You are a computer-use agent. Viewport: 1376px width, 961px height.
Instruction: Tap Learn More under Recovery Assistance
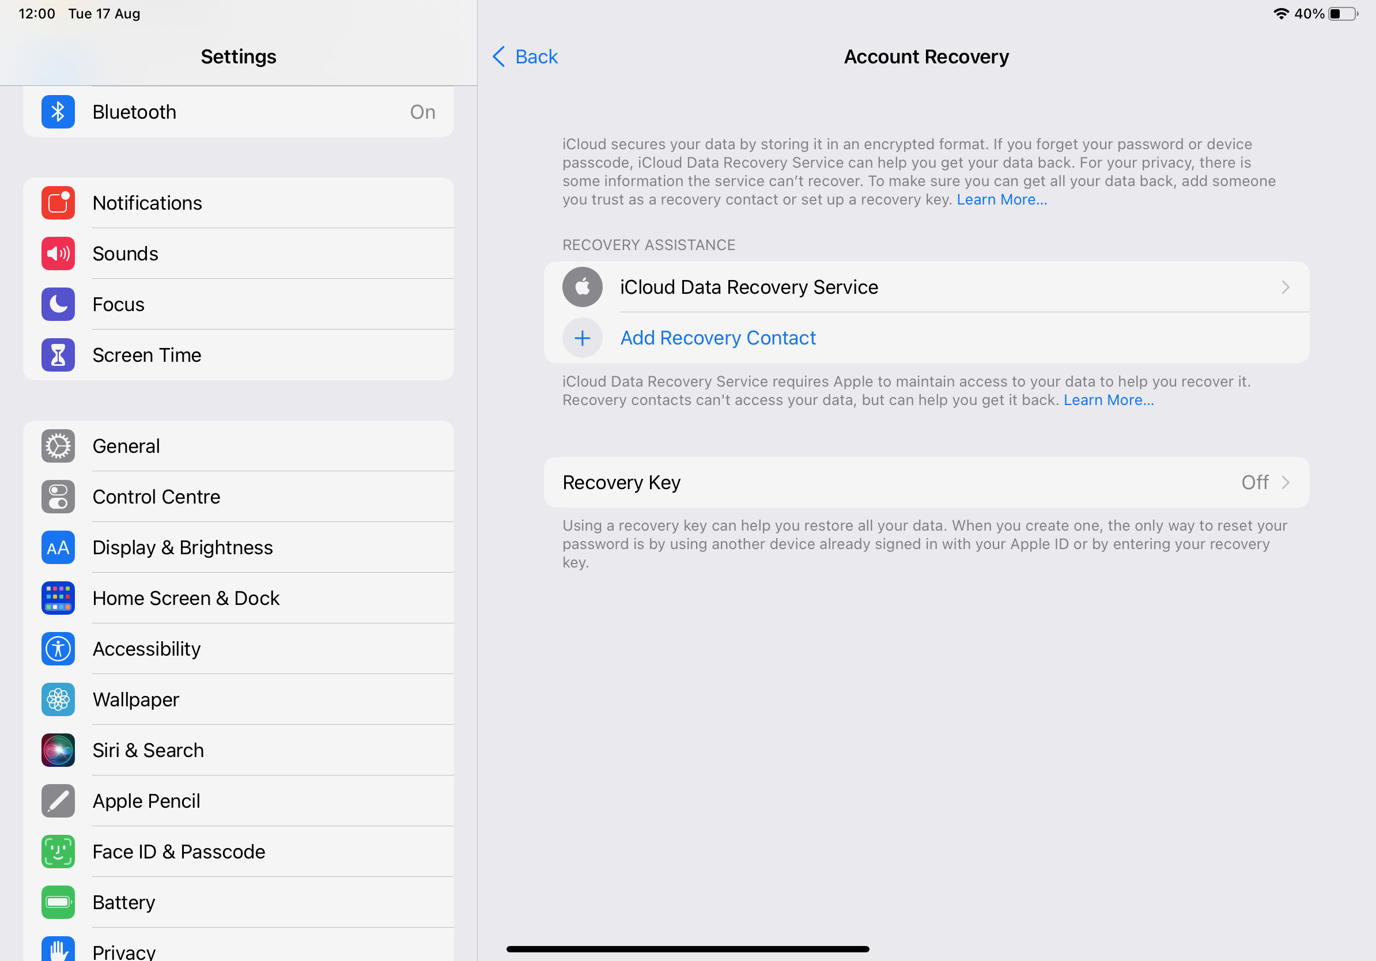pos(1108,400)
